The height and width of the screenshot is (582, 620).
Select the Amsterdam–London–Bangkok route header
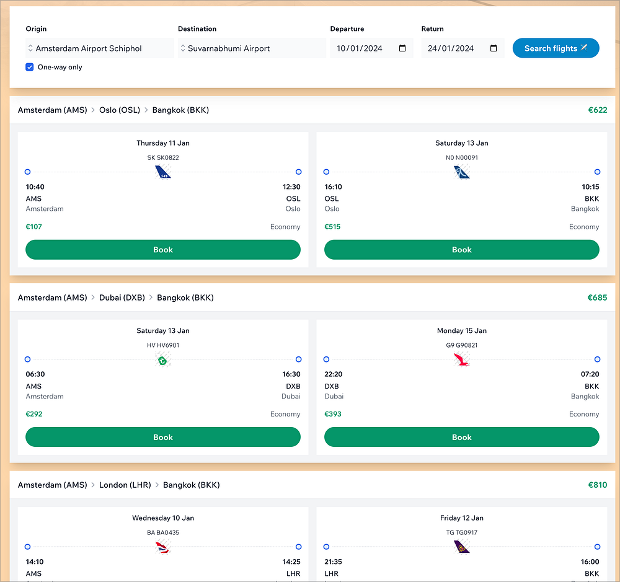[119, 485]
